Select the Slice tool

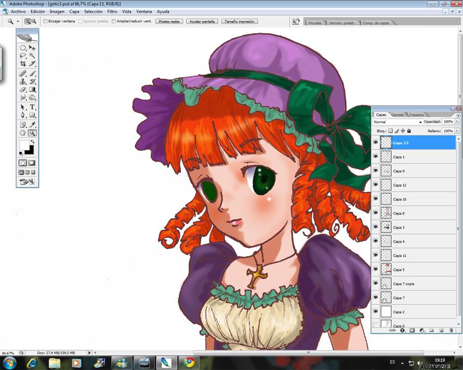[x=32, y=64]
